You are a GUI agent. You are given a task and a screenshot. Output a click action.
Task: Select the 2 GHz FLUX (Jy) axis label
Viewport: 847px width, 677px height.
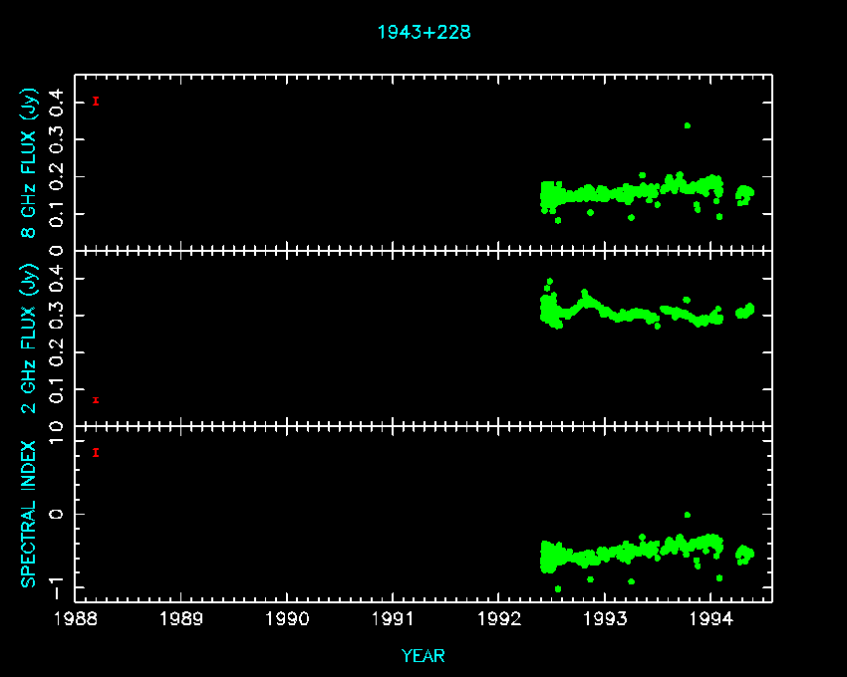[31, 338]
